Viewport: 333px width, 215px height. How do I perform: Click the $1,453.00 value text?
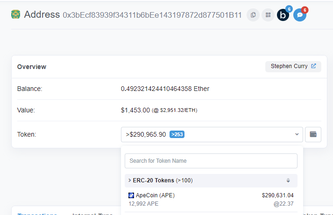[135, 110]
